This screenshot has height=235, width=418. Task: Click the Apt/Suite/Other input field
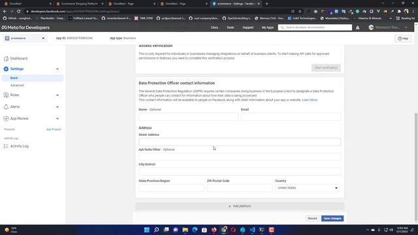point(240,157)
